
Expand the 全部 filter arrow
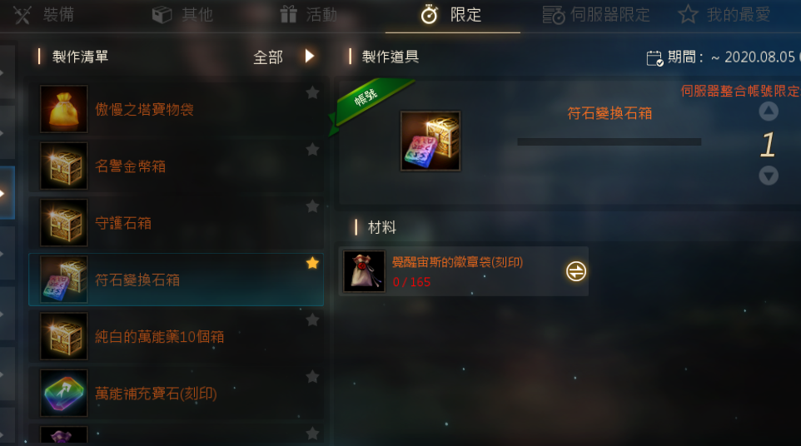[309, 56]
